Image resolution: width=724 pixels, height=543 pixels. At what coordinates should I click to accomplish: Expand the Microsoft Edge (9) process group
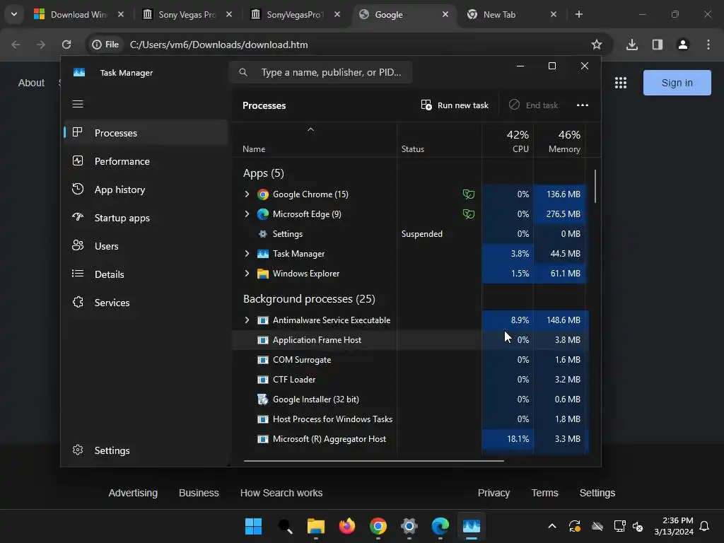pos(247,214)
